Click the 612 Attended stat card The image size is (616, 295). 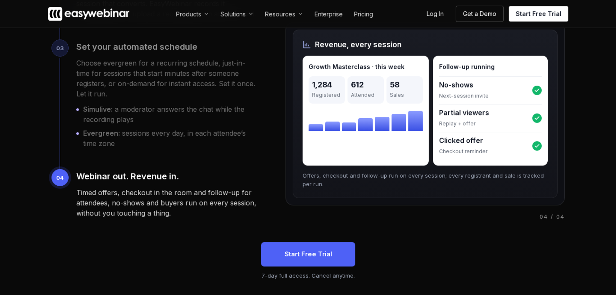pyautogui.click(x=365, y=90)
